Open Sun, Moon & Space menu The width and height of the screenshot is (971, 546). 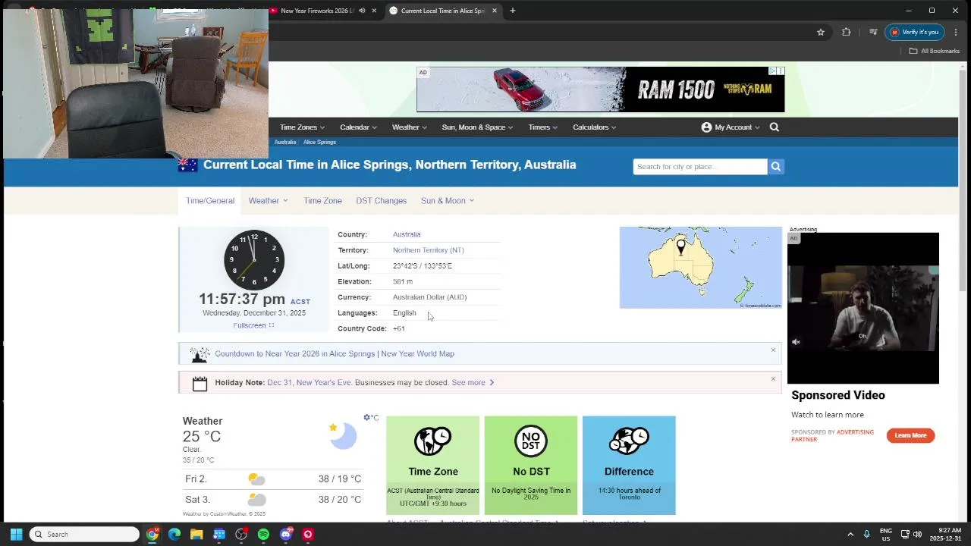pyautogui.click(x=477, y=127)
